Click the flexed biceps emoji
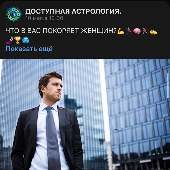 121,31
